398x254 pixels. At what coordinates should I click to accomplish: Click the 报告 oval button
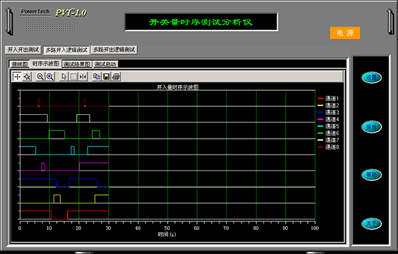click(371, 127)
